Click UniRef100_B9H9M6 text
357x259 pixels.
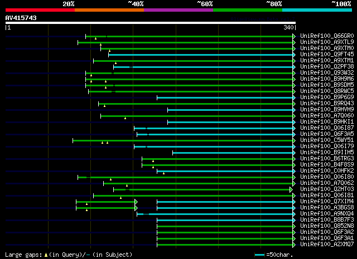pyautogui.click(x=327, y=79)
